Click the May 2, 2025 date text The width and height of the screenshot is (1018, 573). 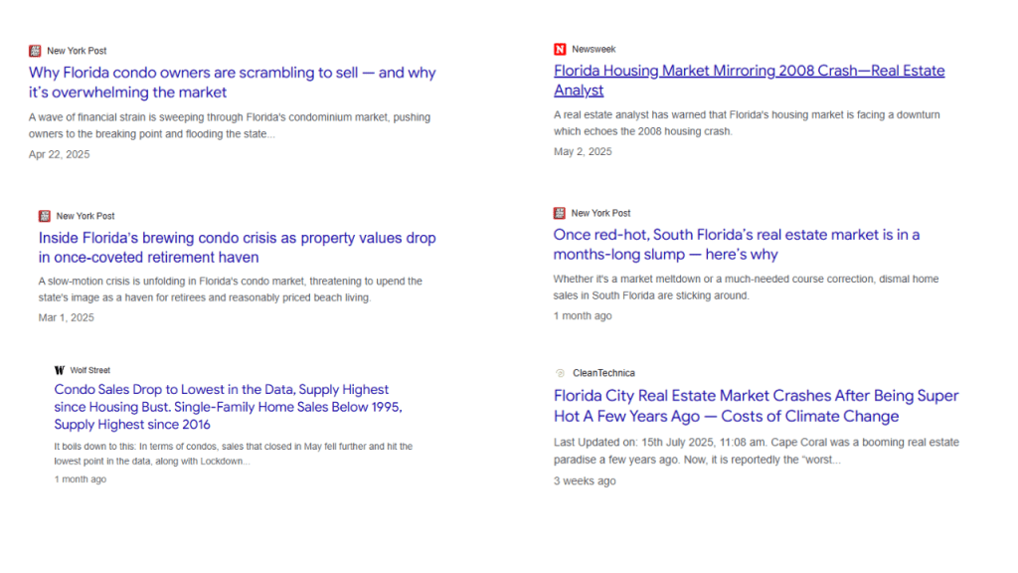582,150
